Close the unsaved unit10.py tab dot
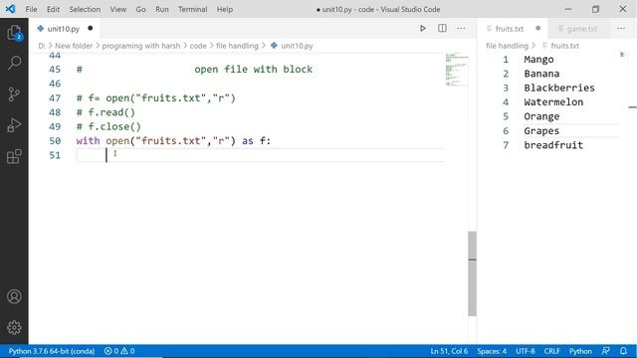 pyautogui.click(x=91, y=29)
